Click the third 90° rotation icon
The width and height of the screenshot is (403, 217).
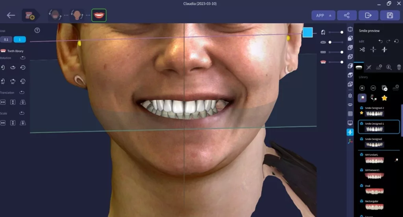click(23, 81)
